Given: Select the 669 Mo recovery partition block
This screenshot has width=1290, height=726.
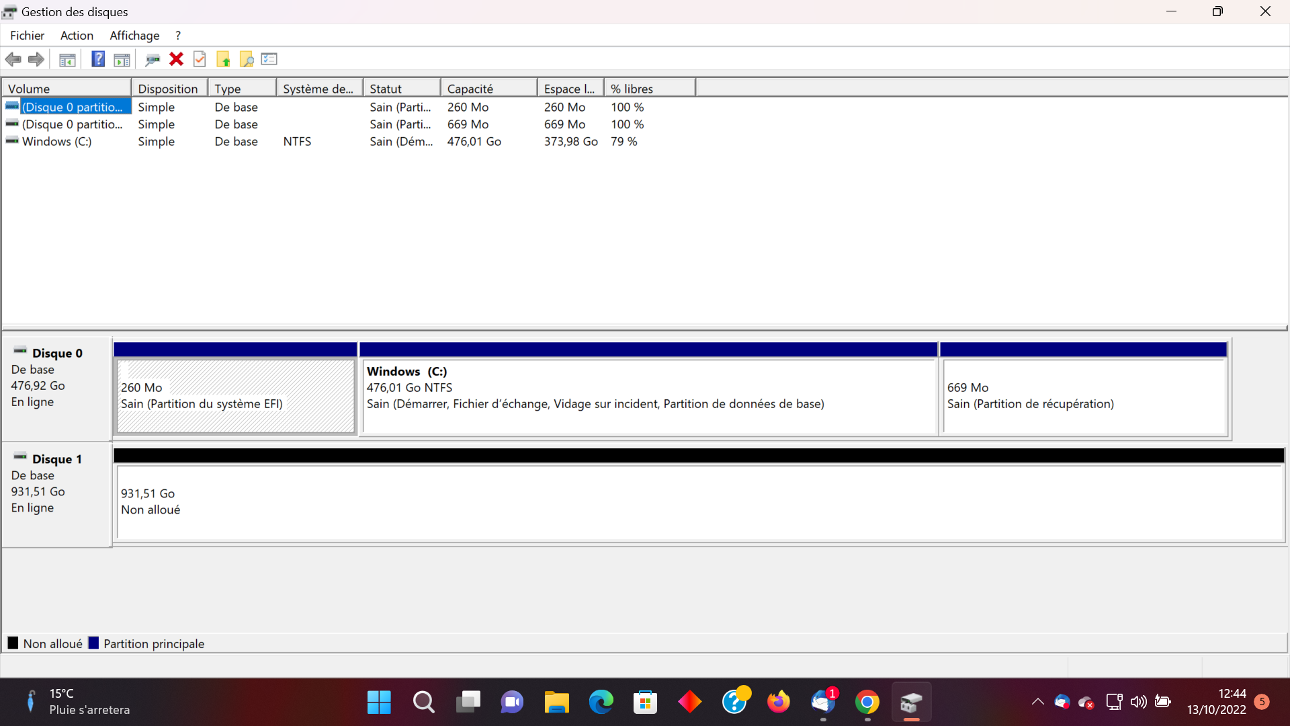Looking at the screenshot, I should coord(1084,397).
